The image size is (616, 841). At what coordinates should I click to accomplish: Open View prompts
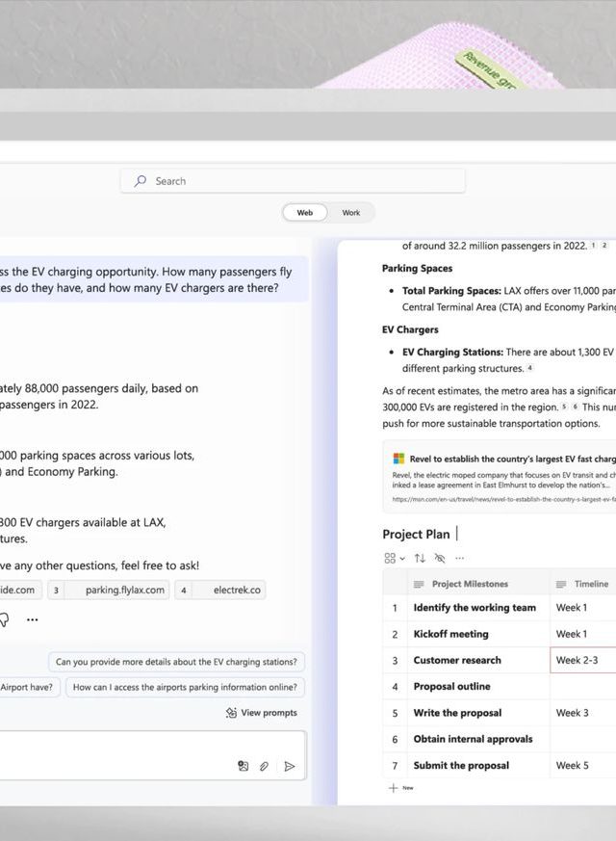pos(261,713)
